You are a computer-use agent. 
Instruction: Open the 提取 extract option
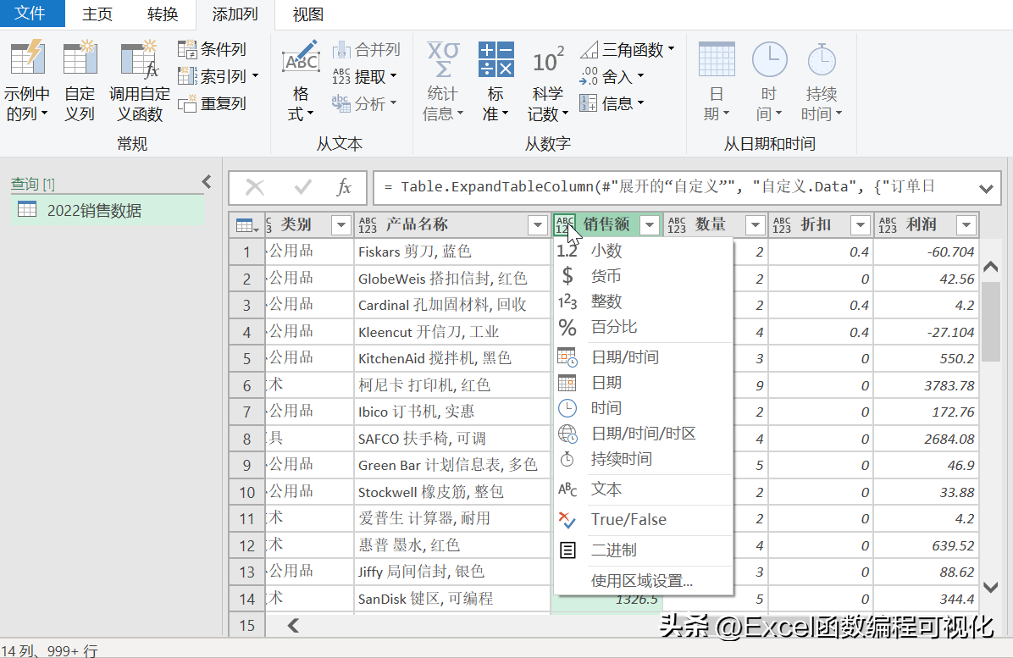pyautogui.click(x=364, y=77)
